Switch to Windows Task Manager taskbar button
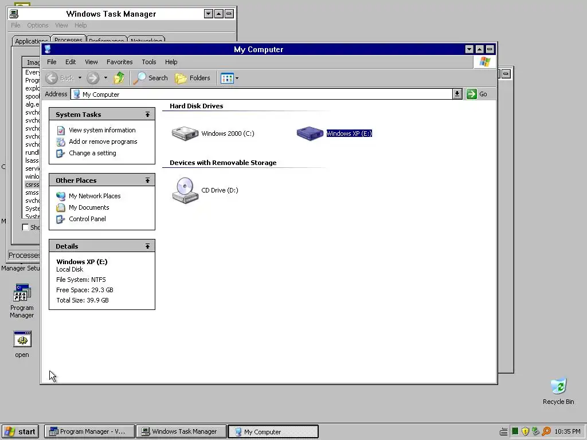 pos(181,431)
